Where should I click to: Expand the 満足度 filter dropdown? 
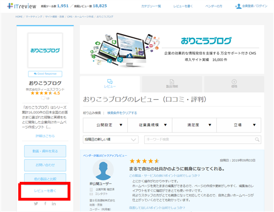pyautogui.click(x=195, y=125)
